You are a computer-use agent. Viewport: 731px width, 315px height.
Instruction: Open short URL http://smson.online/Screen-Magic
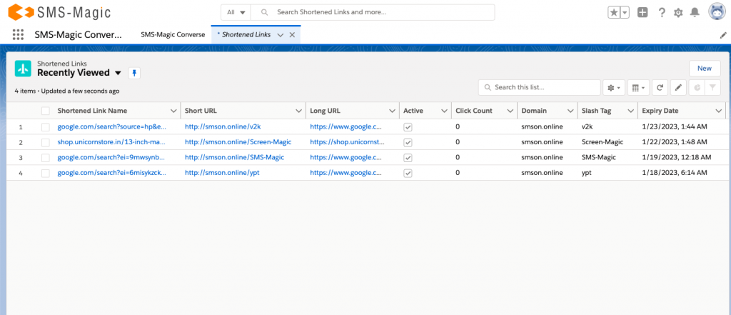point(238,142)
